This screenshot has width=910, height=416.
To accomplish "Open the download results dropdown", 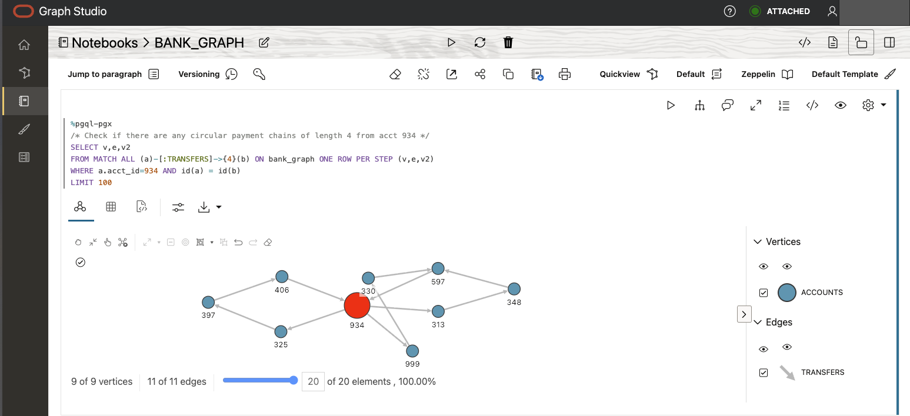I will pyautogui.click(x=210, y=207).
